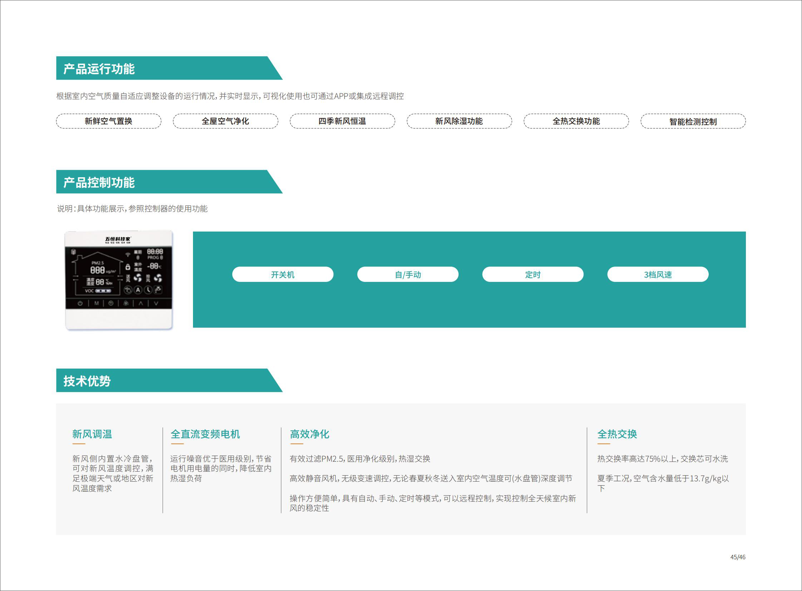Click the filter icon at display top-left
This screenshot has height=591, width=802.
(73, 252)
